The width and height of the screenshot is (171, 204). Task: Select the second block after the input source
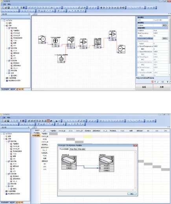point(55,42)
